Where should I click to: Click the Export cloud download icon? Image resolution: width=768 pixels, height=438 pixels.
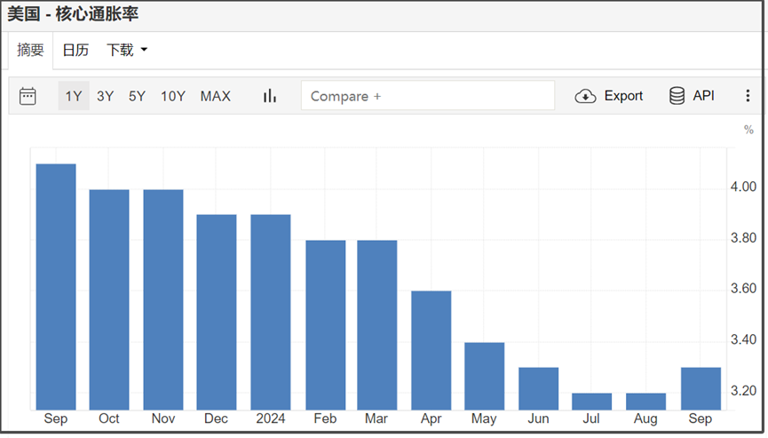click(585, 96)
